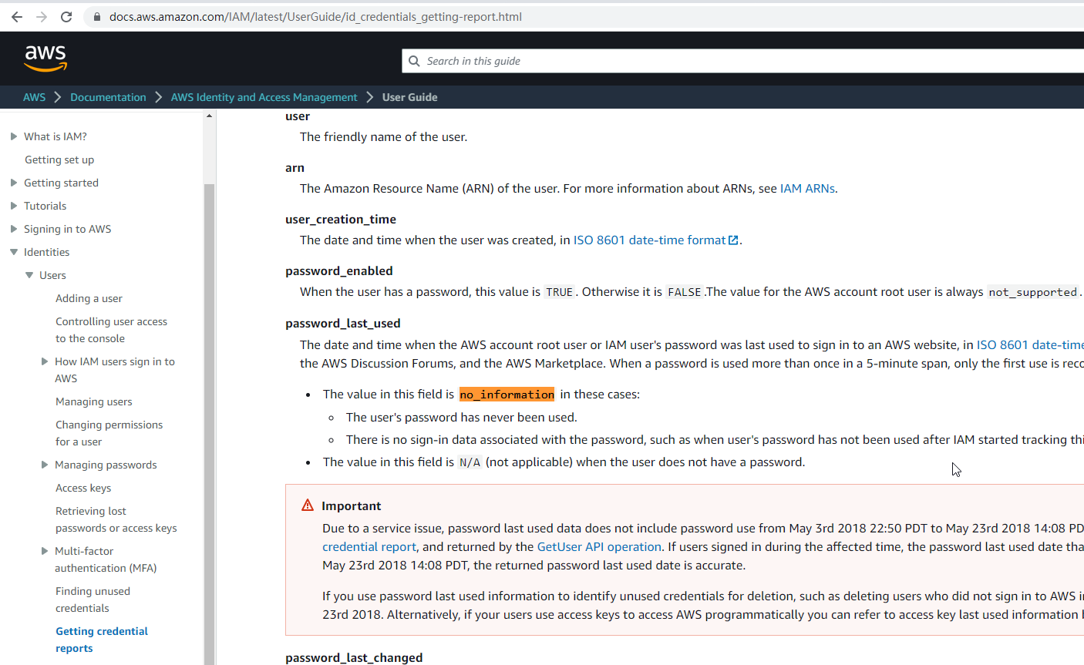Click the sidebar scrollbar thumb
Viewport: 1084px width, 665px height.
coord(210,424)
